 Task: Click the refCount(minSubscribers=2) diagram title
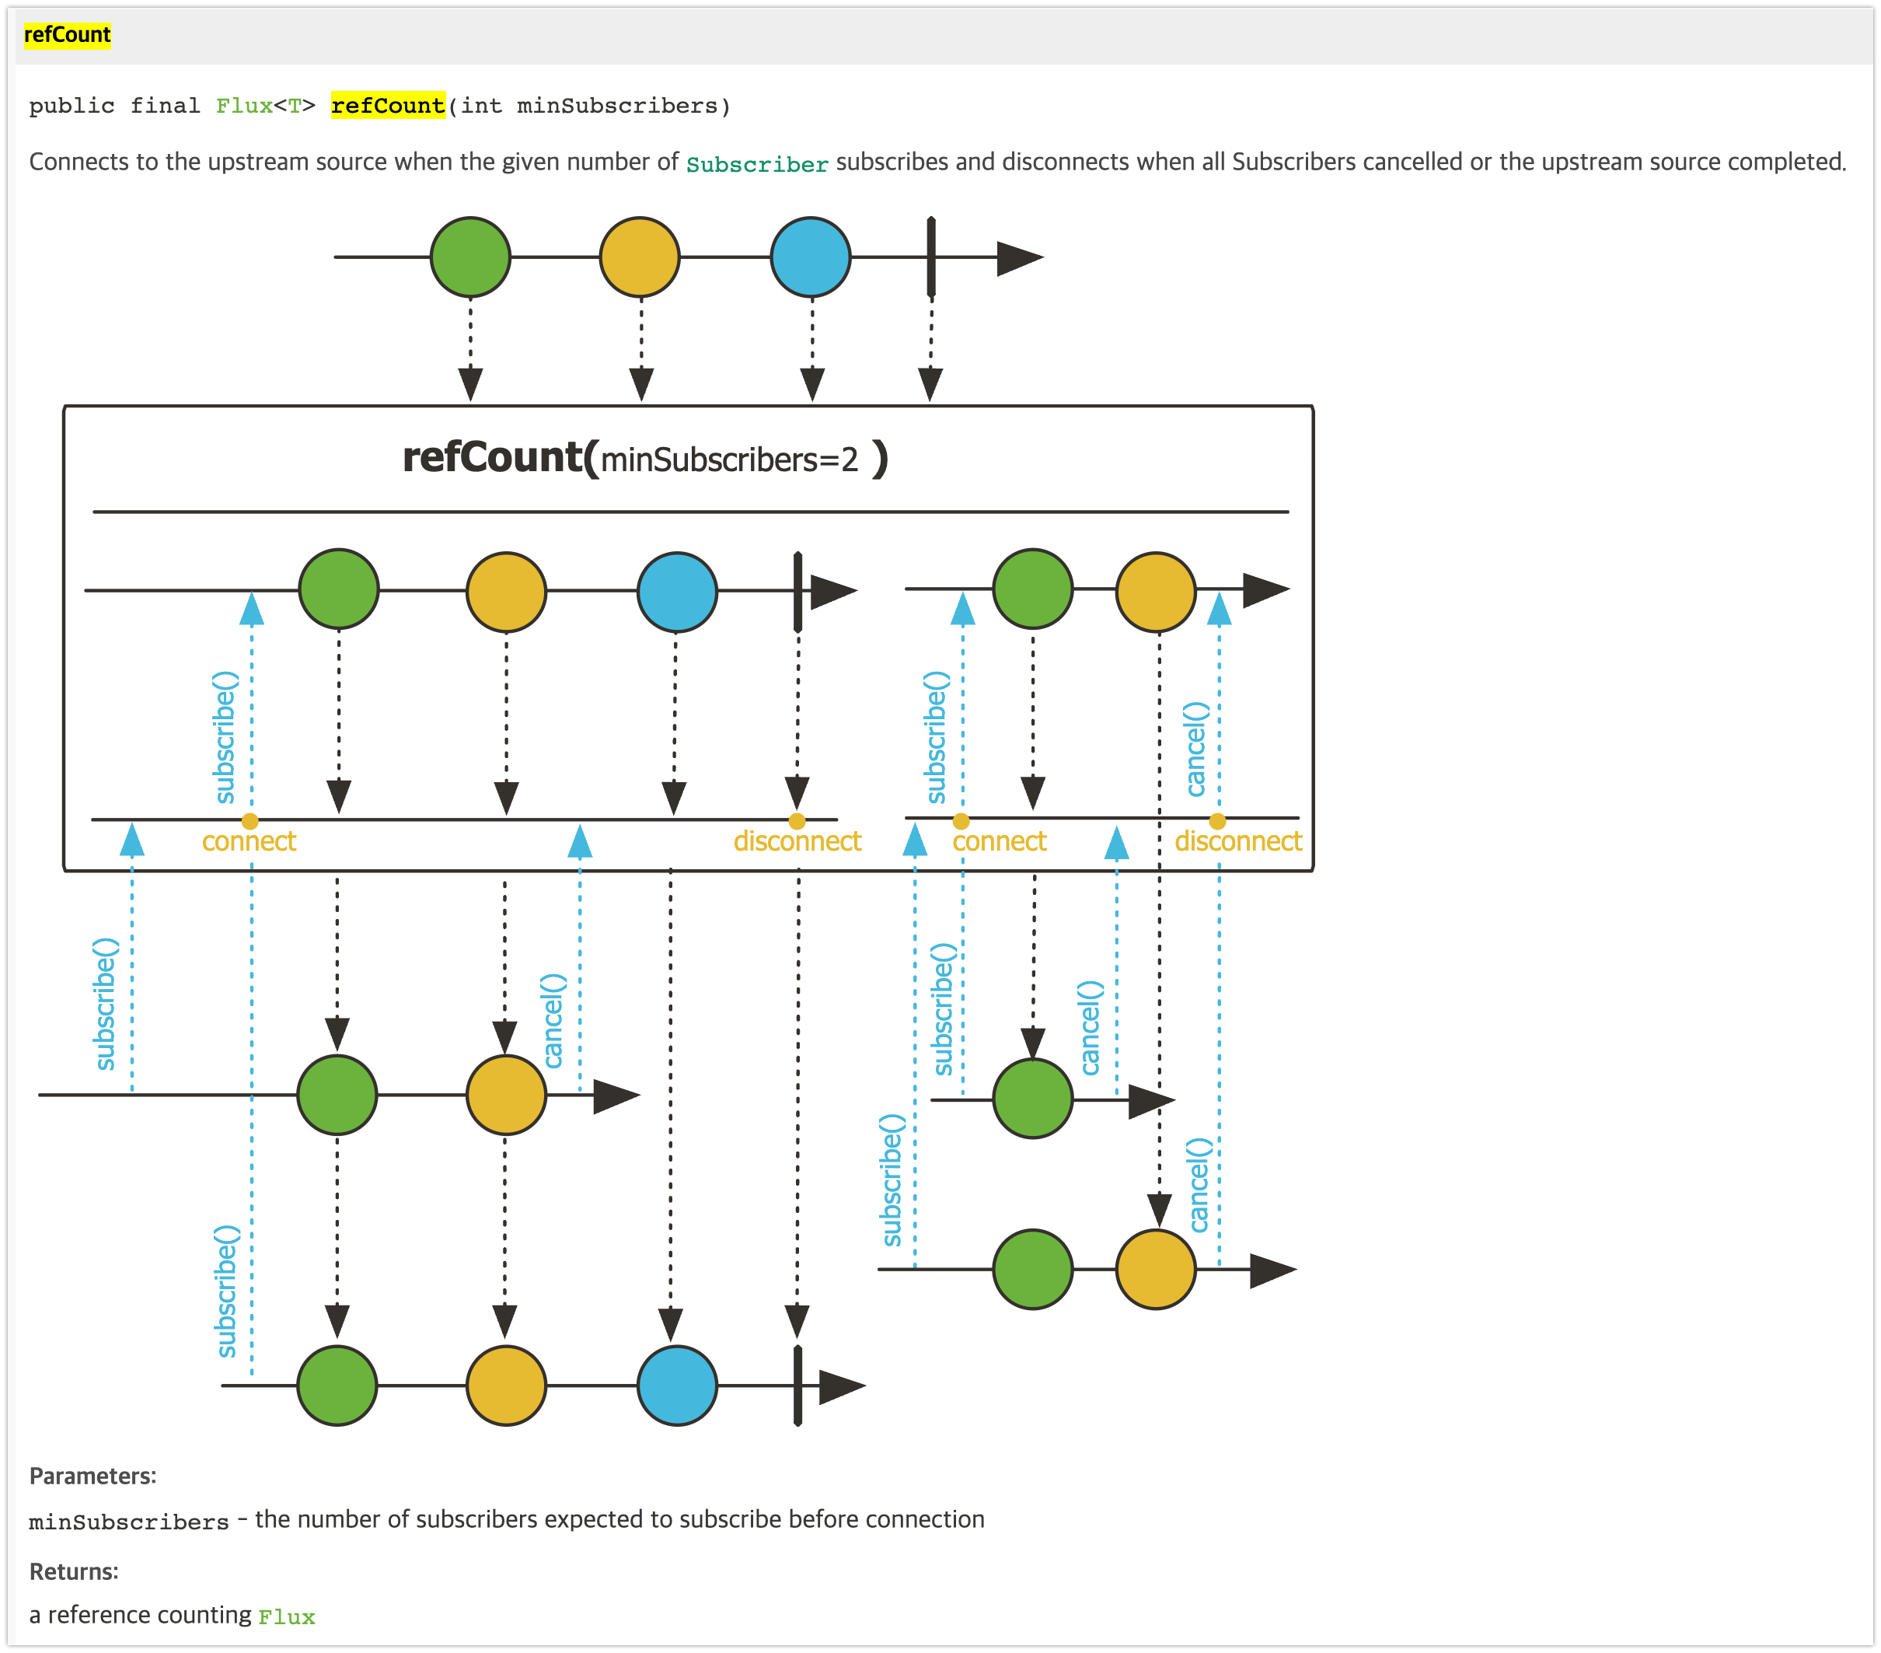(644, 459)
